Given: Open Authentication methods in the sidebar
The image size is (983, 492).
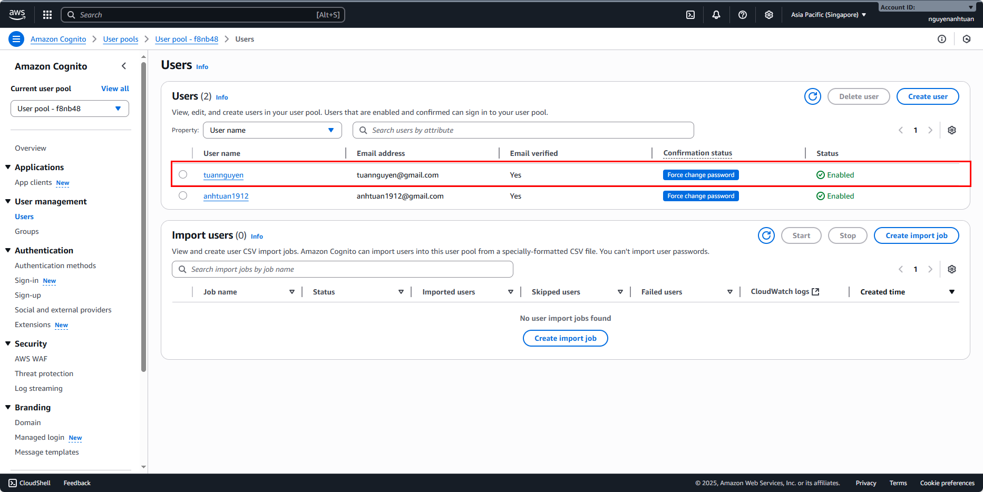Looking at the screenshot, I should (x=55, y=265).
